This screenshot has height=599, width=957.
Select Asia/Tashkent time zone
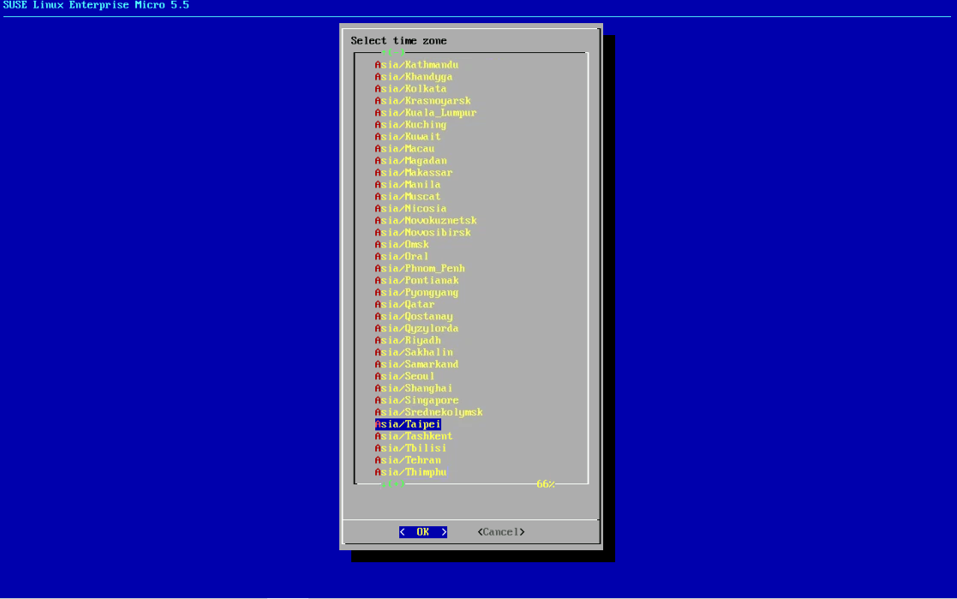[x=413, y=436]
